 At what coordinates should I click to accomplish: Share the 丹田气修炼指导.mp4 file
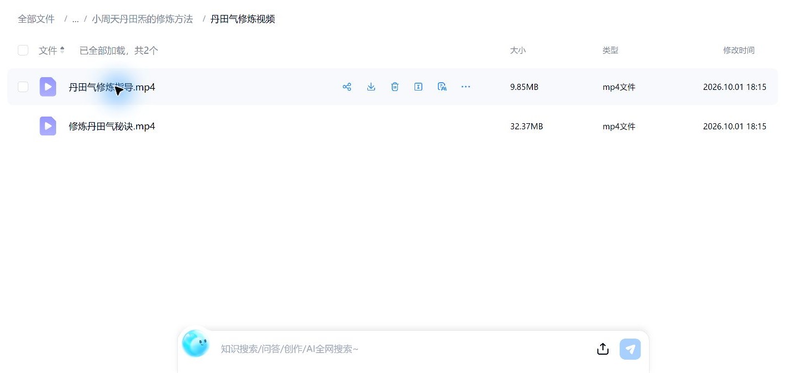pos(347,87)
